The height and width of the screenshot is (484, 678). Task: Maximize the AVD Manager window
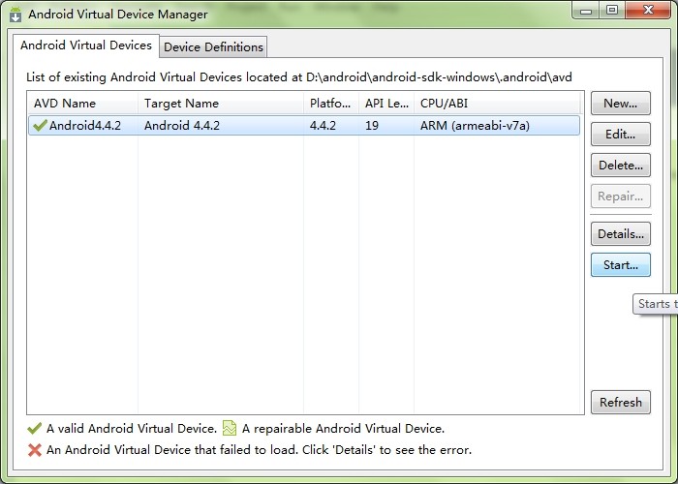612,11
